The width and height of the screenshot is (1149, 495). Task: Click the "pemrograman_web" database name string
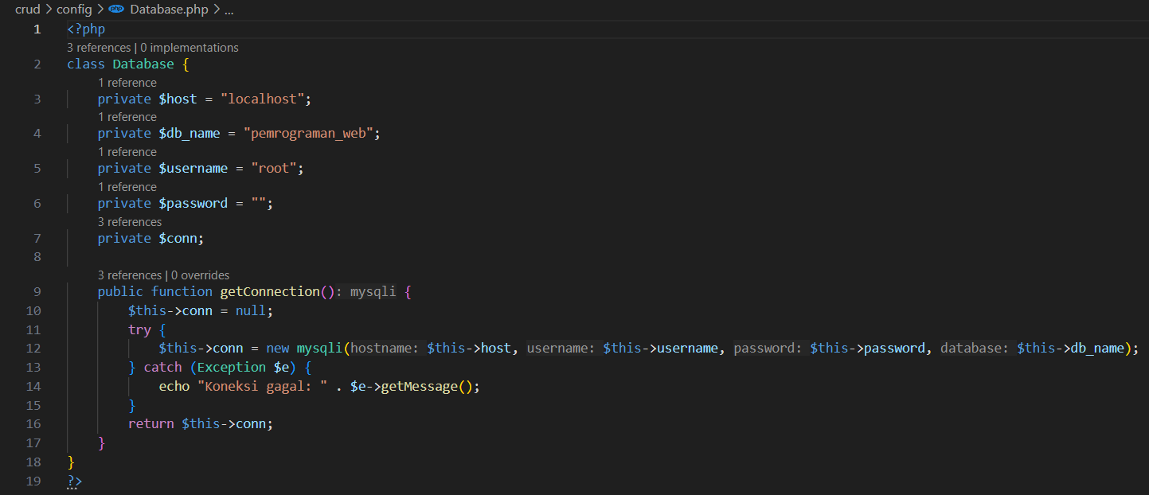(x=311, y=132)
